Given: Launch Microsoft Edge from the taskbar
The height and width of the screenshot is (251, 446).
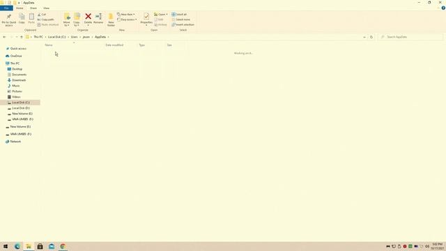Looking at the screenshot, I should coord(17,246).
